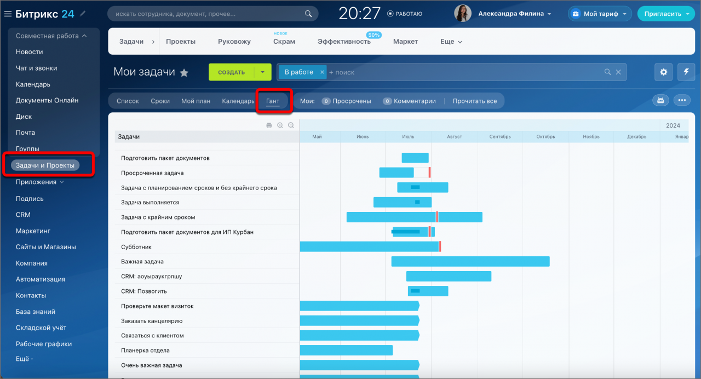Remove the 'В работе' filter chip
This screenshot has width=701, height=379.
[x=322, y=72]
